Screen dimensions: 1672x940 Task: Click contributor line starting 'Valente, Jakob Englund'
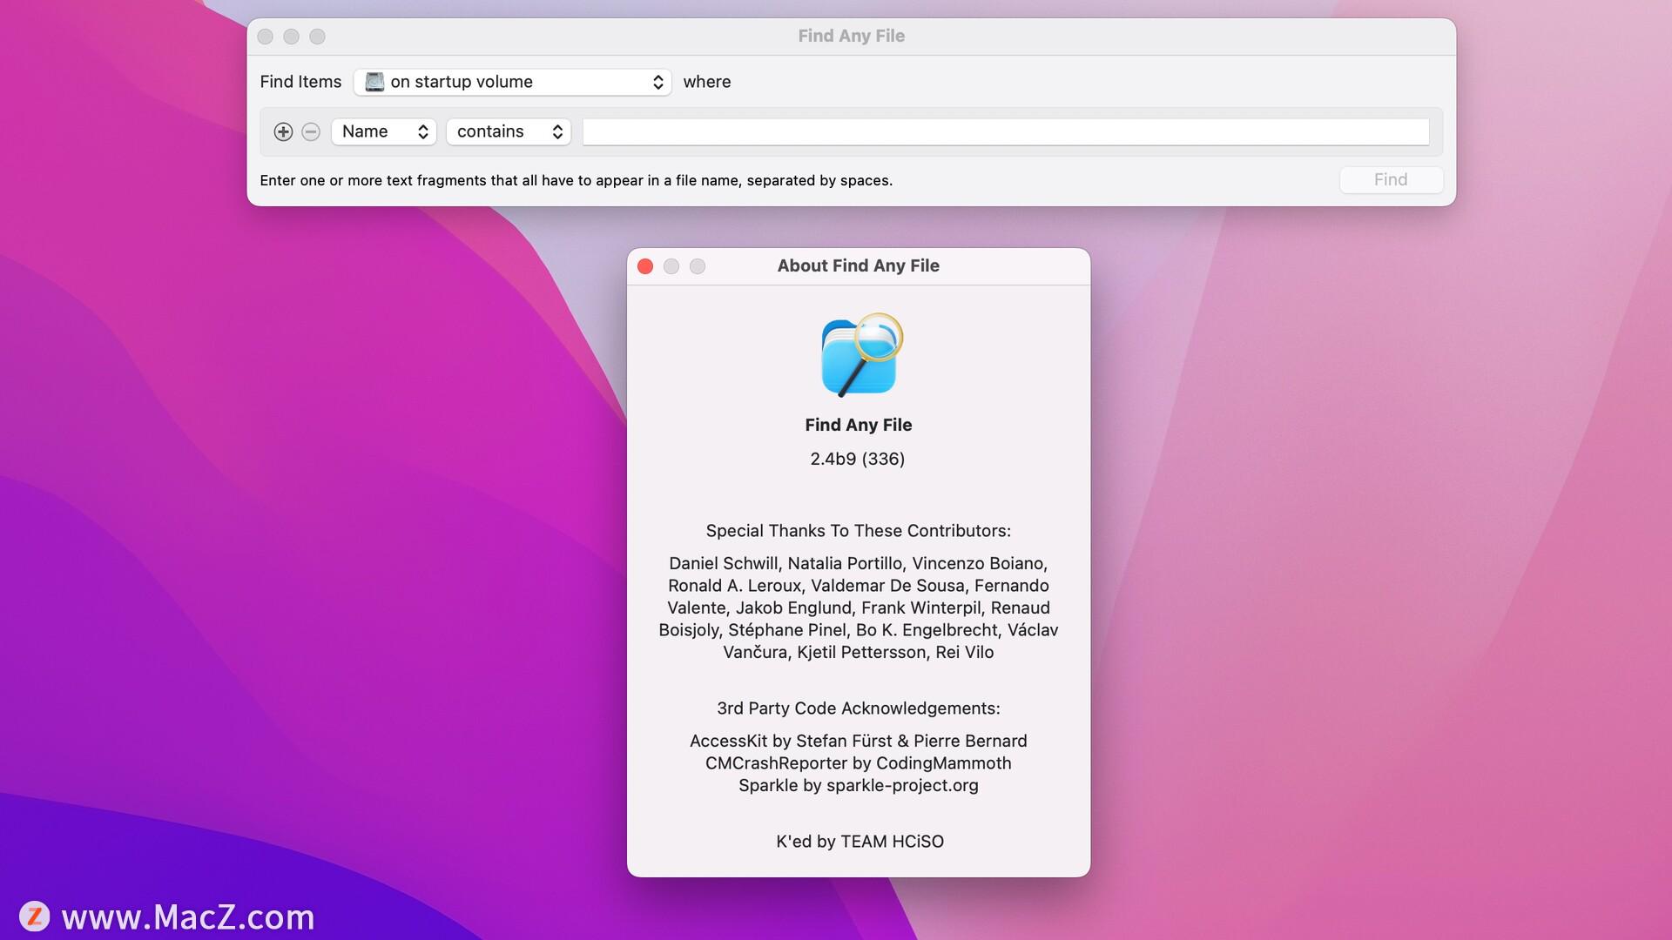[859, 608]
